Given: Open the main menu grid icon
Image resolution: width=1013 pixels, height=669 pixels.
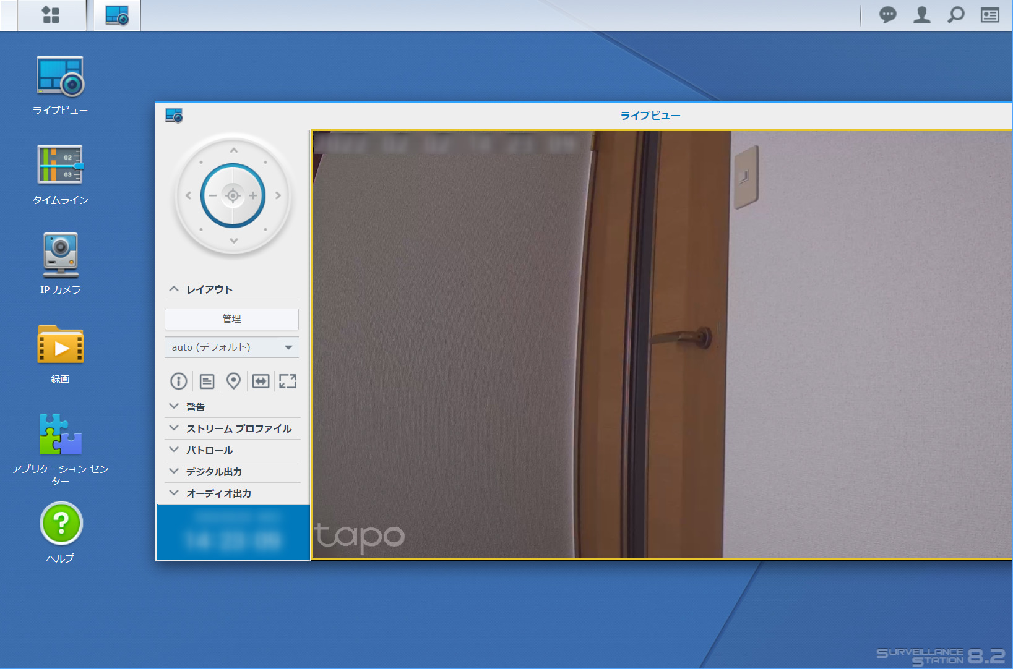Looking at the screenshot, I should coord(51,15).
